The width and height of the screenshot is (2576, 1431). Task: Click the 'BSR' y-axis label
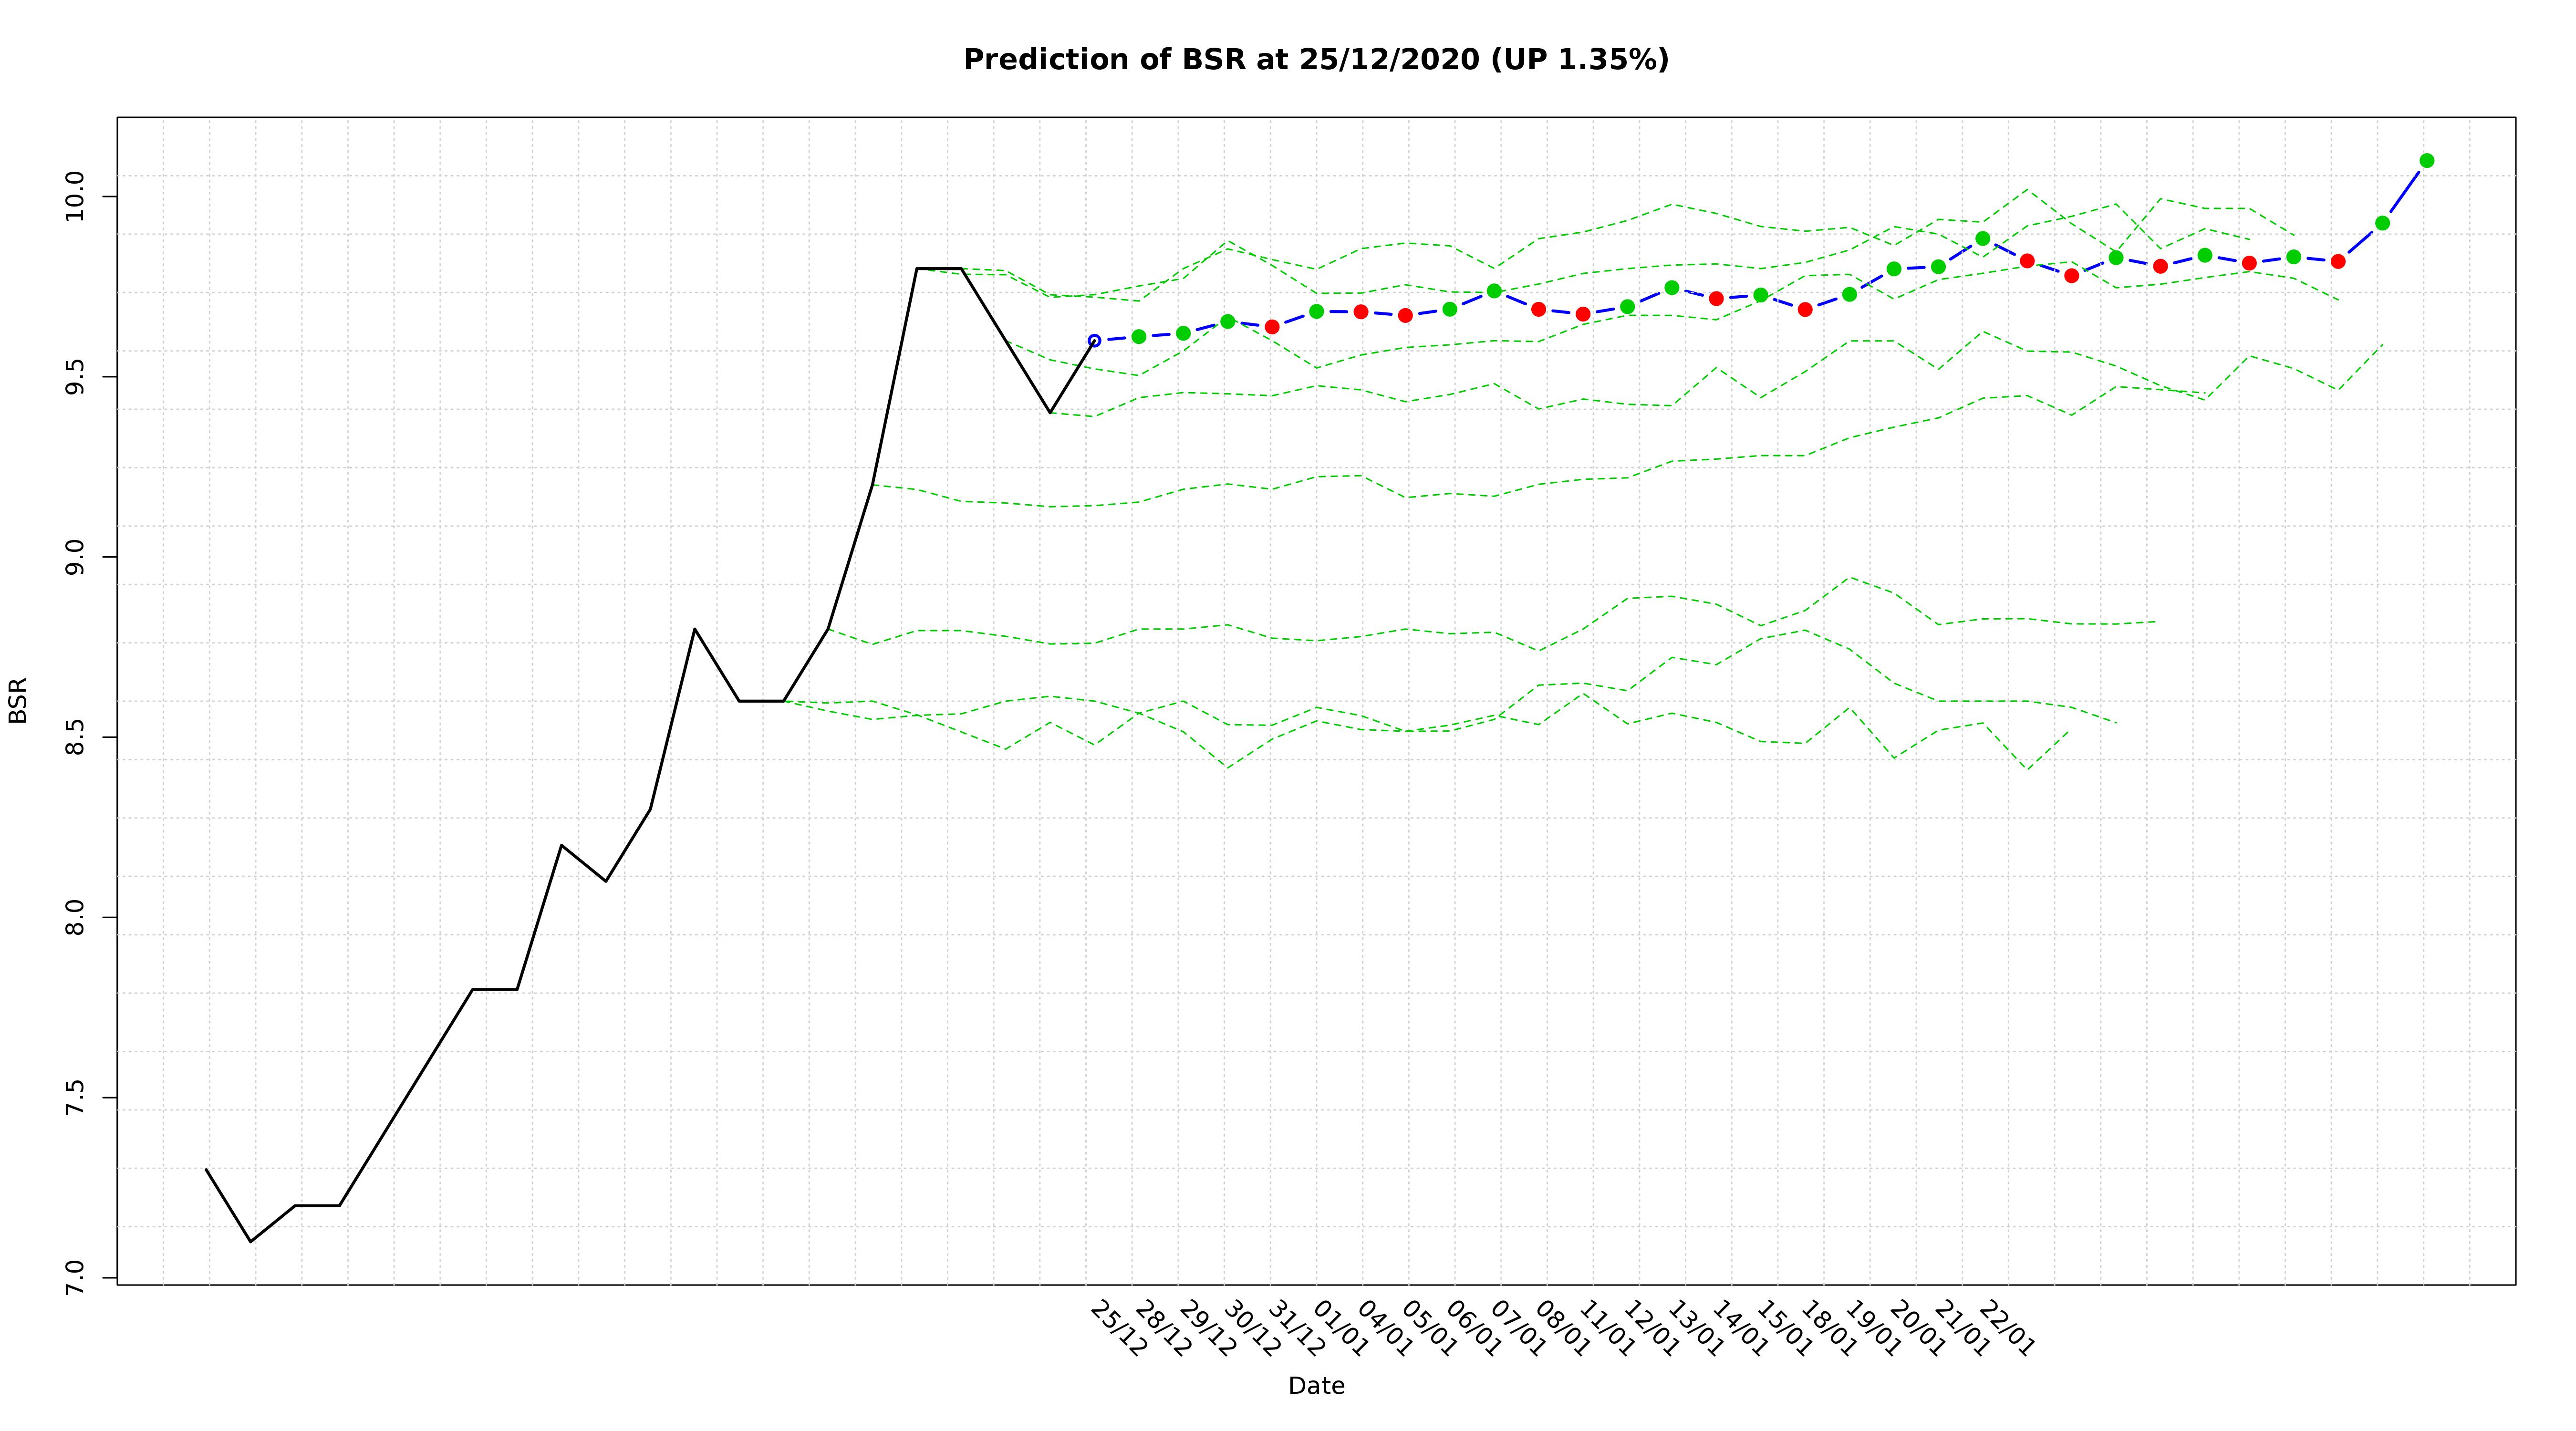tap(18, 700)
